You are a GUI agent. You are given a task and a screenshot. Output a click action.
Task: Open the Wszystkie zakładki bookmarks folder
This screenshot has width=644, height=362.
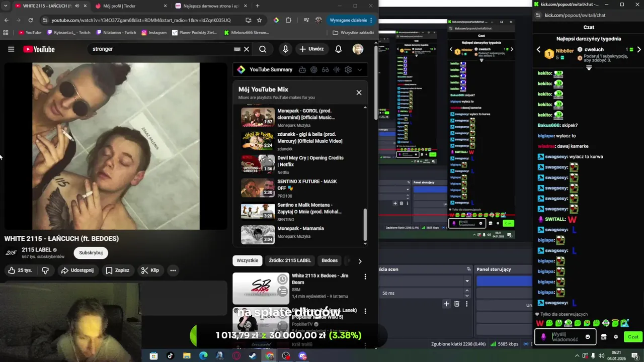pos(353,33)
